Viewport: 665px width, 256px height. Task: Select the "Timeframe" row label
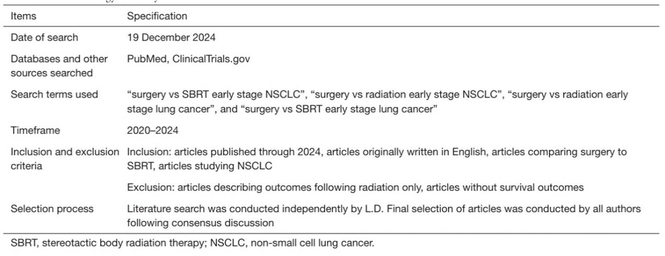click(x=35, y=130)
